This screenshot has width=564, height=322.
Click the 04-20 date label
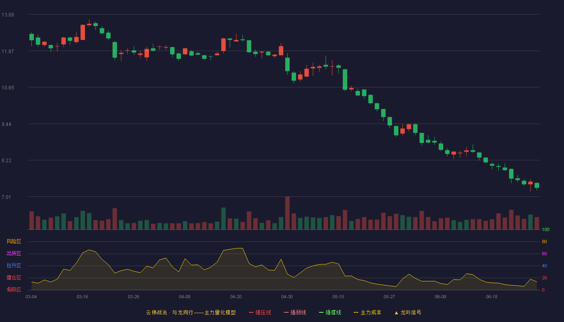click(x=236, y=297)
